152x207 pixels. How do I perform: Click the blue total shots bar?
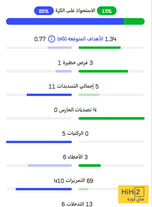point(49,95)
